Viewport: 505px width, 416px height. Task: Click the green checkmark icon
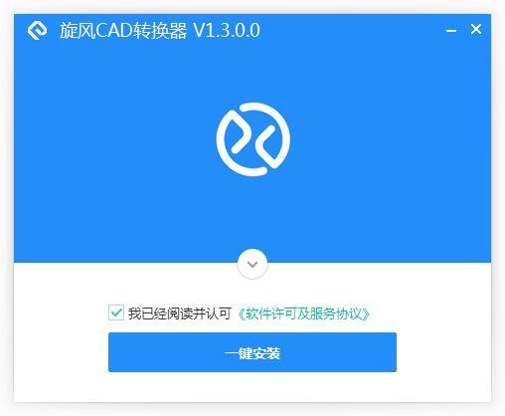click(x=116, y=312)
